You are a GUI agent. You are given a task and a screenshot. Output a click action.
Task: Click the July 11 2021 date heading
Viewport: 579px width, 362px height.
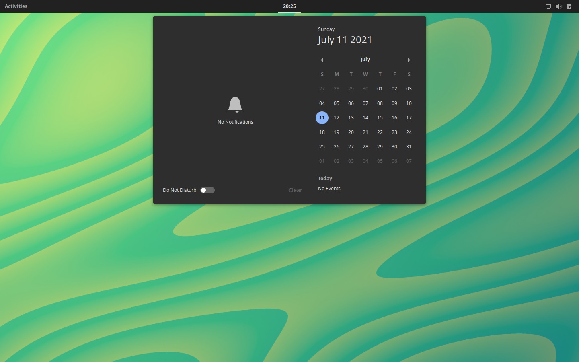tap(345, 40)
